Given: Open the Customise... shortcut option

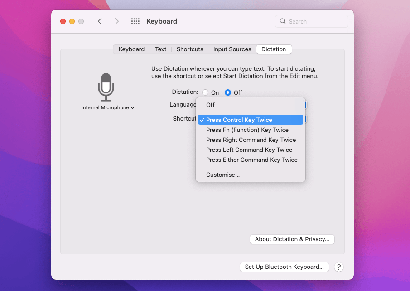Looking at the screenshot, I should point(251,175).
